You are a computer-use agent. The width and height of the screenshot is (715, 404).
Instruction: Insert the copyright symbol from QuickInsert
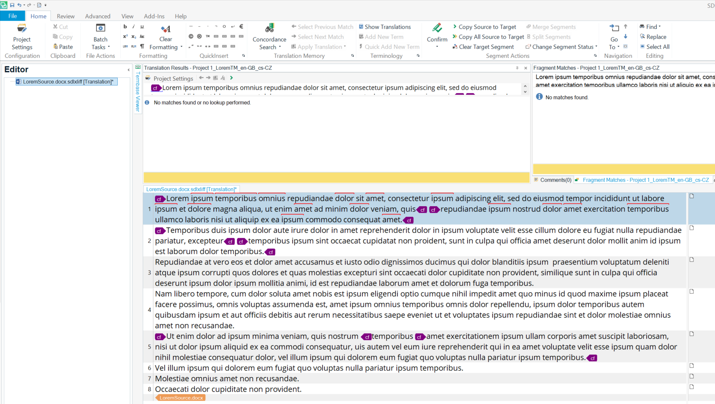[191, 36]
